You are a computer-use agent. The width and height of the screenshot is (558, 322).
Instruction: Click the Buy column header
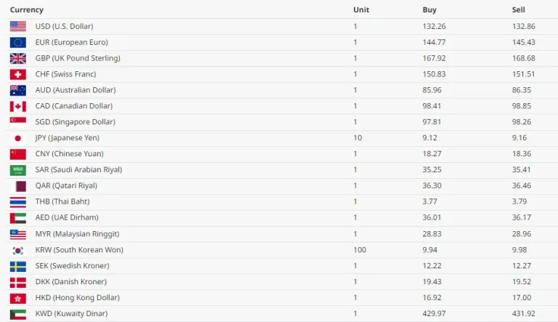(x=429, y=10)
